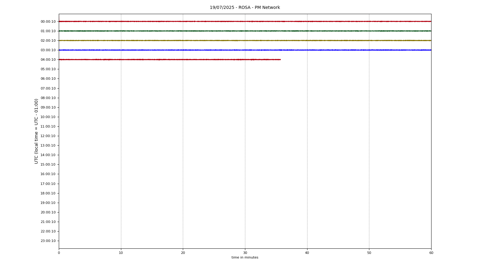Select the 06:00:10 row label
This screenshot has height=276, width=490.
point(48,79)
